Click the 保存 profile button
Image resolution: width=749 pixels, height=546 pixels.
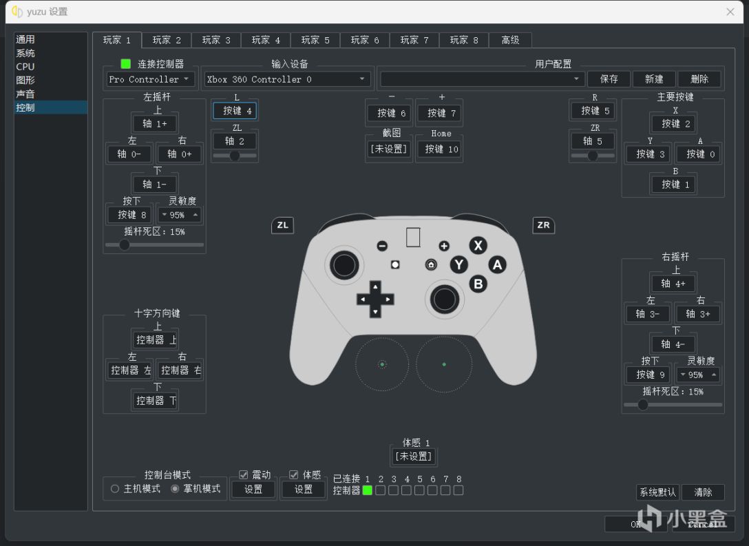(609, 79)
